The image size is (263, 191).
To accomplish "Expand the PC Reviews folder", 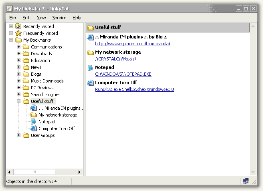I will [18, 88].
